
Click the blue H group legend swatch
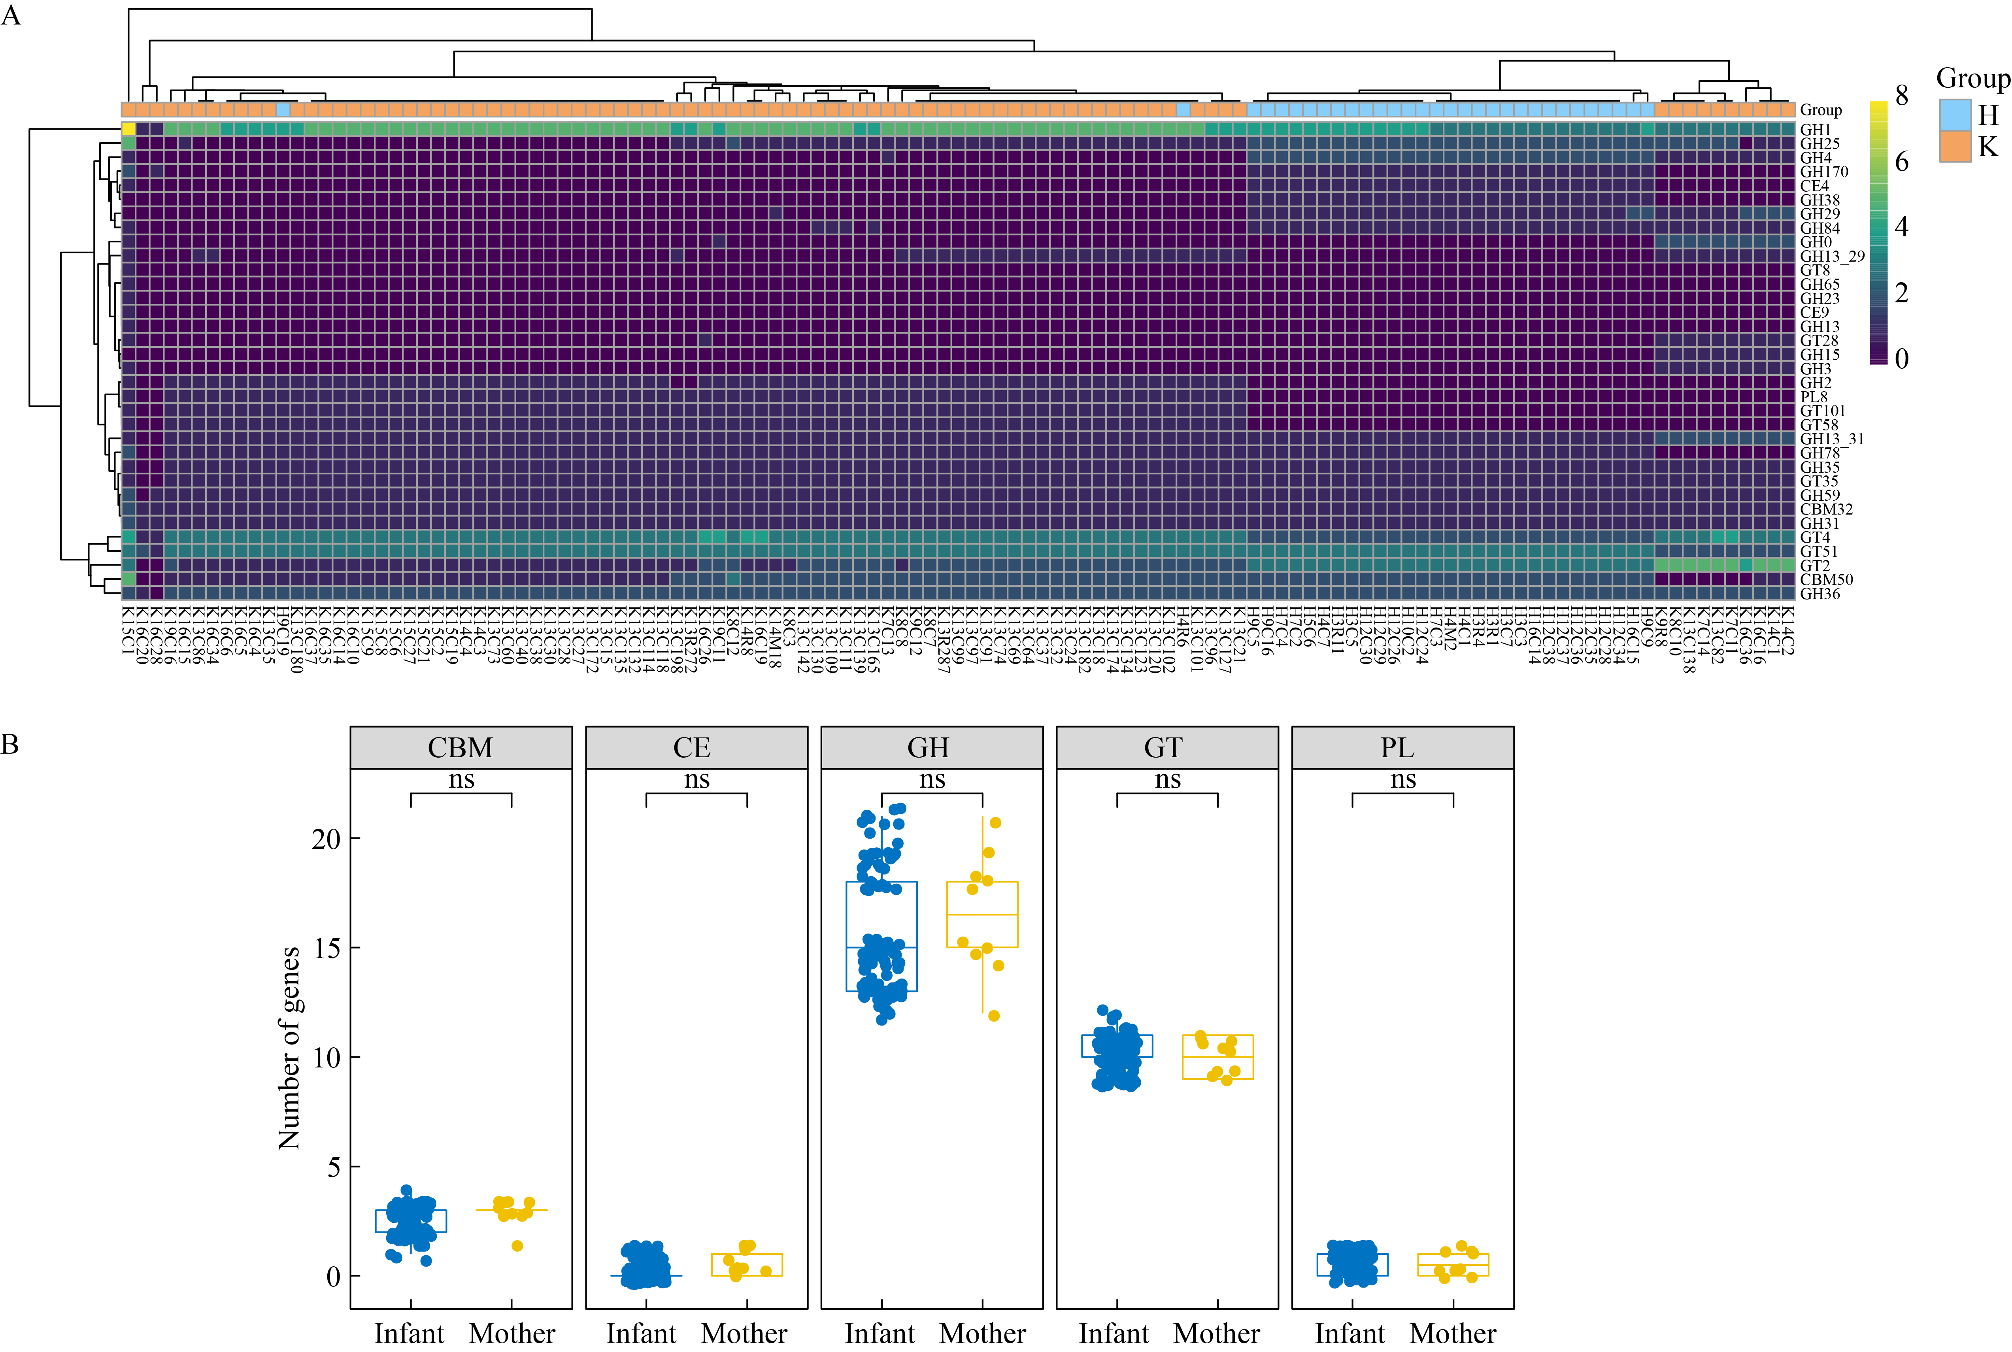point(1955,115)
